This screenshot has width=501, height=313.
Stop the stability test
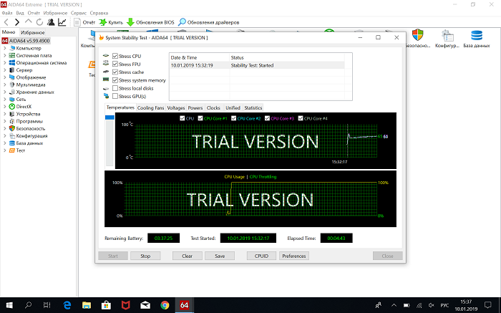(145, 256)
